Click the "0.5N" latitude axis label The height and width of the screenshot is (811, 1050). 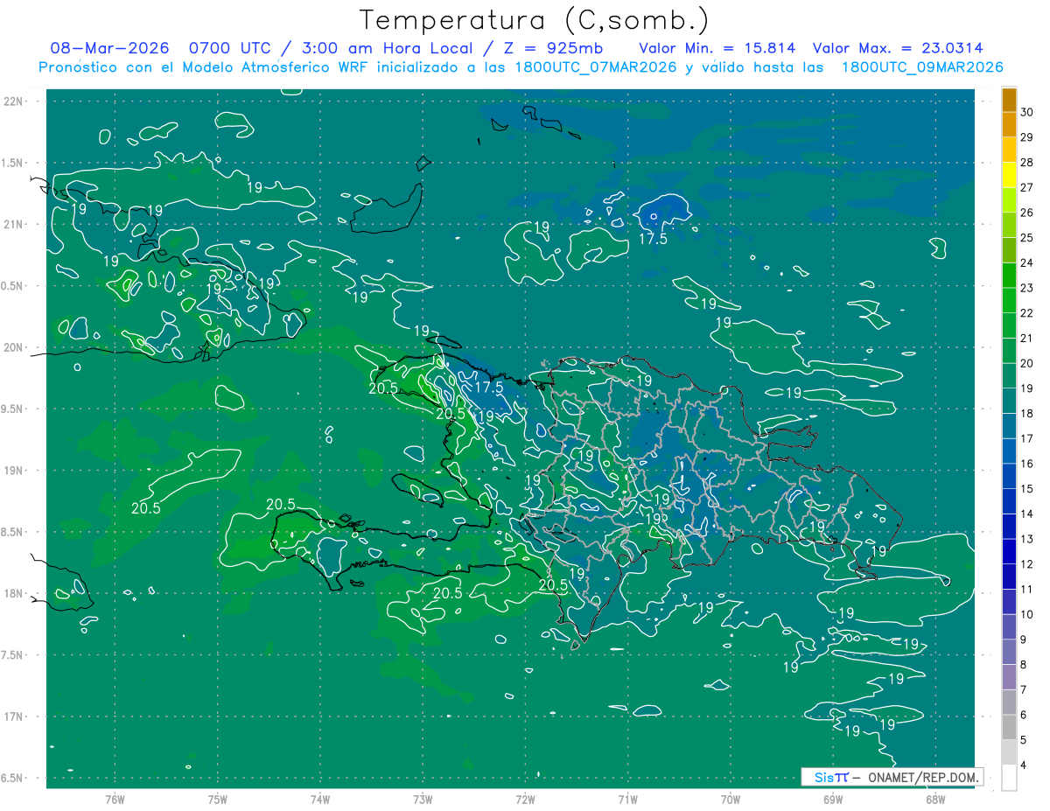pyautogui.click(x=12, y=286)
